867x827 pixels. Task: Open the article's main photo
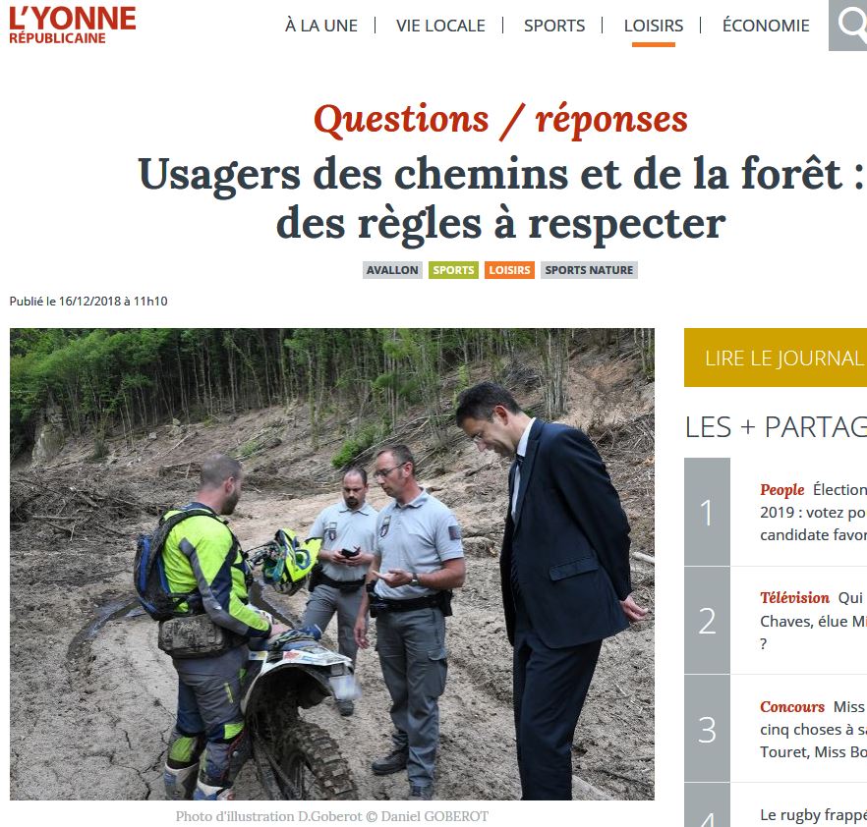coord(332,564)
